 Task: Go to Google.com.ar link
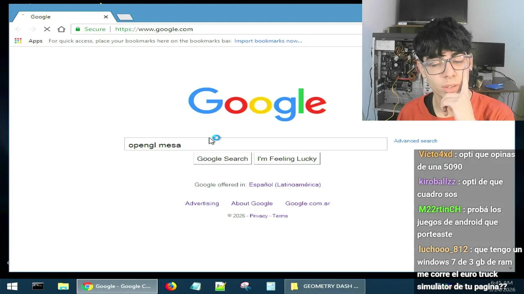tap(307, 203)
